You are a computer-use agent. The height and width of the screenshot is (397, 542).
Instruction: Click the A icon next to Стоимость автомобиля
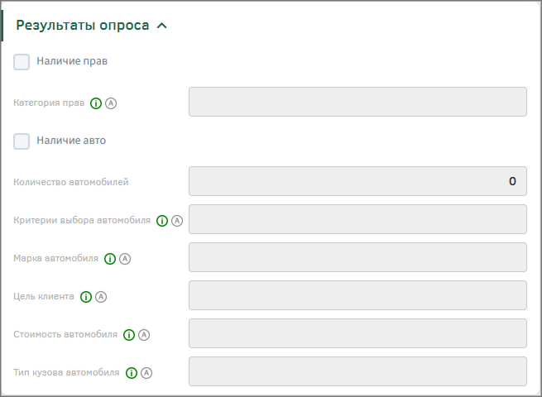point(143,335)
